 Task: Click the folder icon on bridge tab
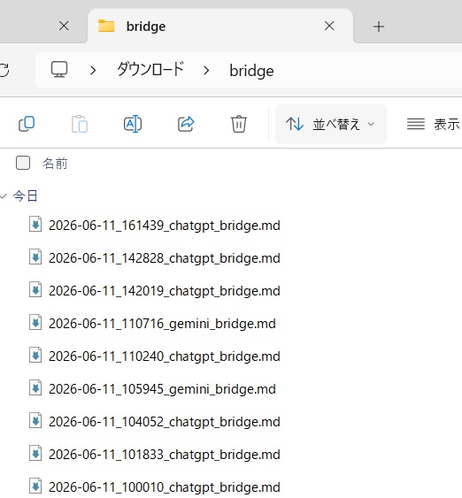click(106, 26)
